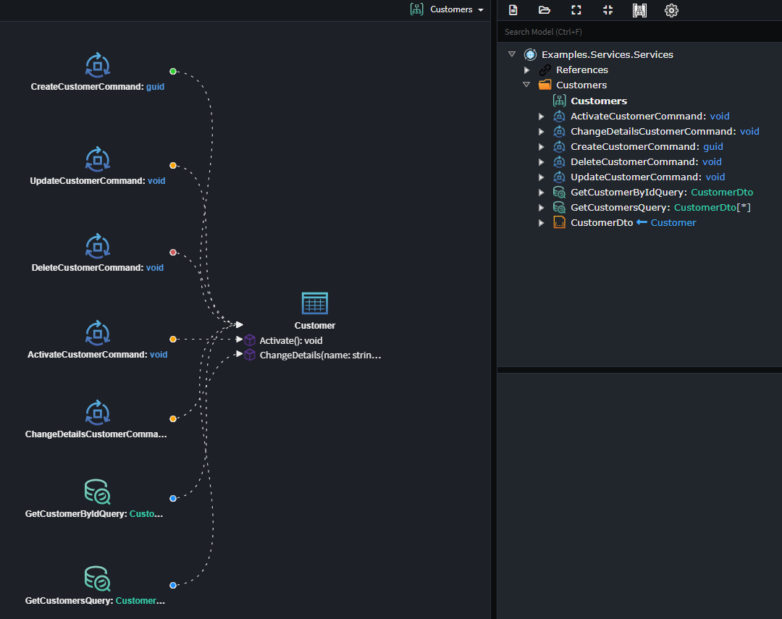
Task: Click the GetCustomersQuery diagram icon
Action: click(98, 579)
